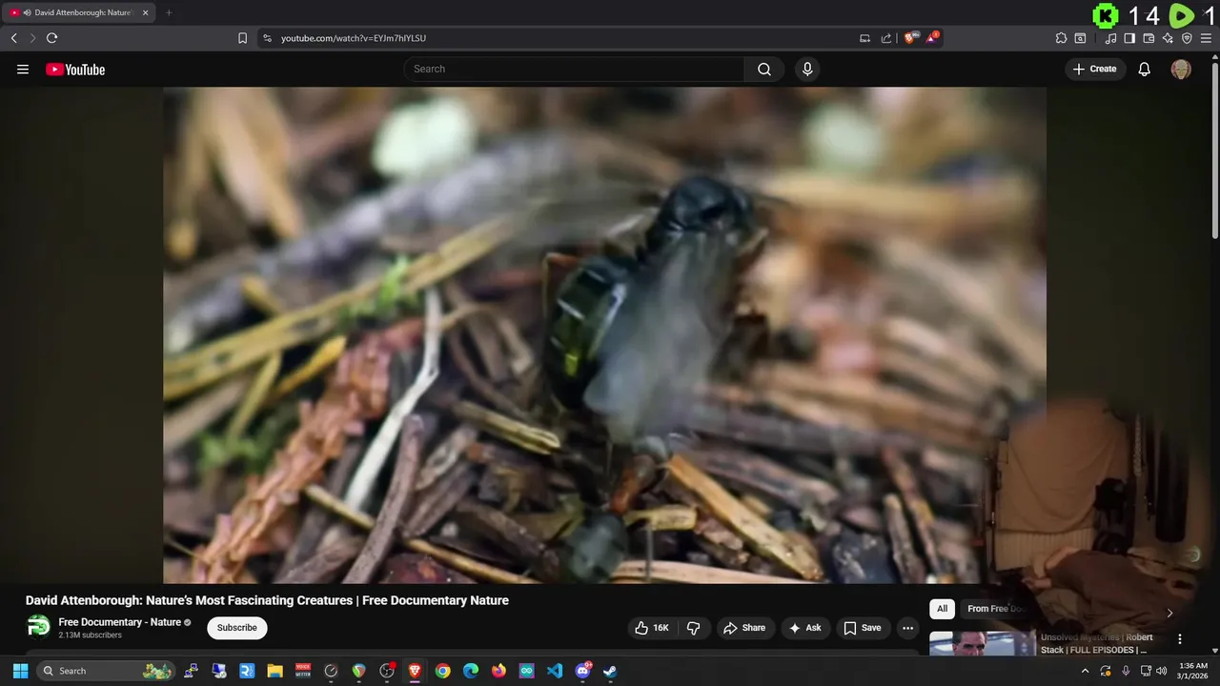The image size is (1220, 686).
Task: Open the Free Documentary - Nature channel name
Action: click(120, 622)
